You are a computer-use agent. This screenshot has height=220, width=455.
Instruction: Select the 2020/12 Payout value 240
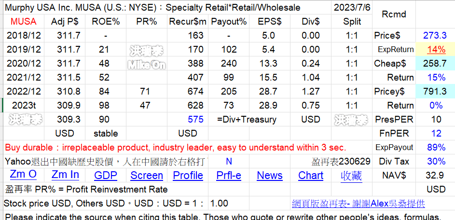(229, 63)
